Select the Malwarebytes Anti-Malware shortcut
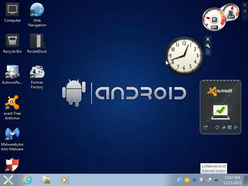Viewport: 248px width, 186px height. click(12, 139)
